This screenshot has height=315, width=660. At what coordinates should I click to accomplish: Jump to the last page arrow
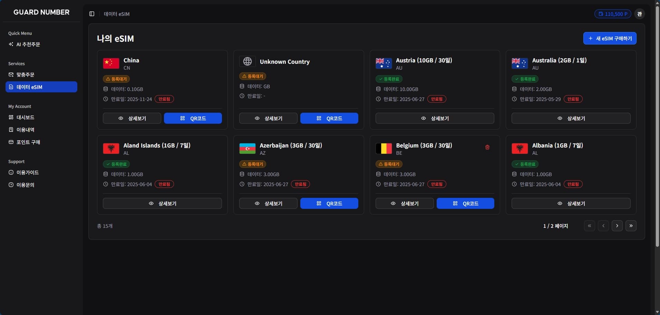click(631, 226)
